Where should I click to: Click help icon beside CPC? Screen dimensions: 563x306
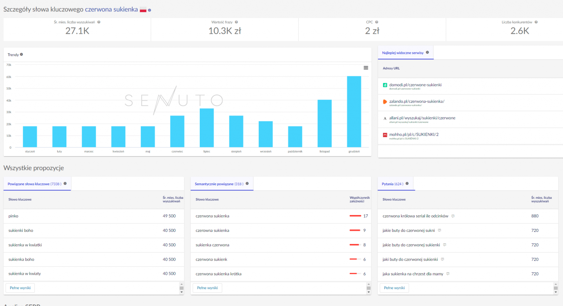tap(376, 22)
